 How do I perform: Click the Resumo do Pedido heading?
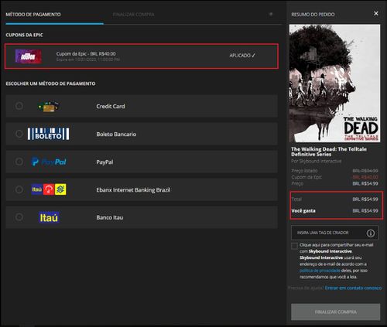(313, 15)
